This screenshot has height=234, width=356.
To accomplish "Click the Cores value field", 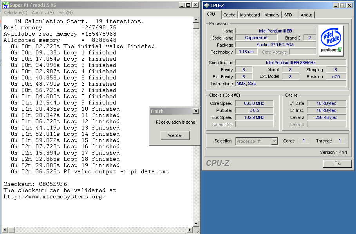I will pyautogui.click(x=304, y=141).
